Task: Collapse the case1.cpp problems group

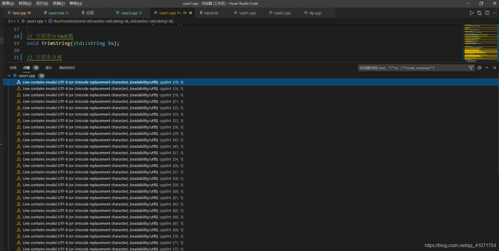Action: tap(9, 76)
